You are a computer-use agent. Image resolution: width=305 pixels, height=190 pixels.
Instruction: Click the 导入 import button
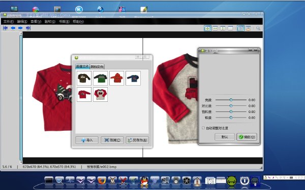[87, 140]
